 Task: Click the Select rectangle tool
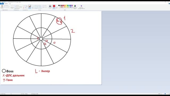tap(12, 6)
